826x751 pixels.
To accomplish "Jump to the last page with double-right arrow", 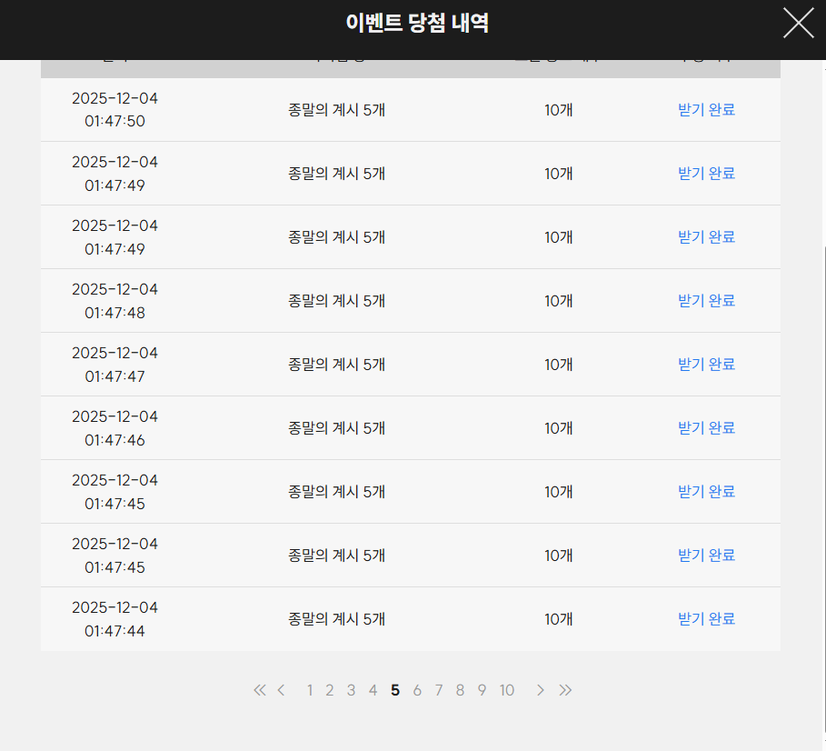I will pos(565,690).
